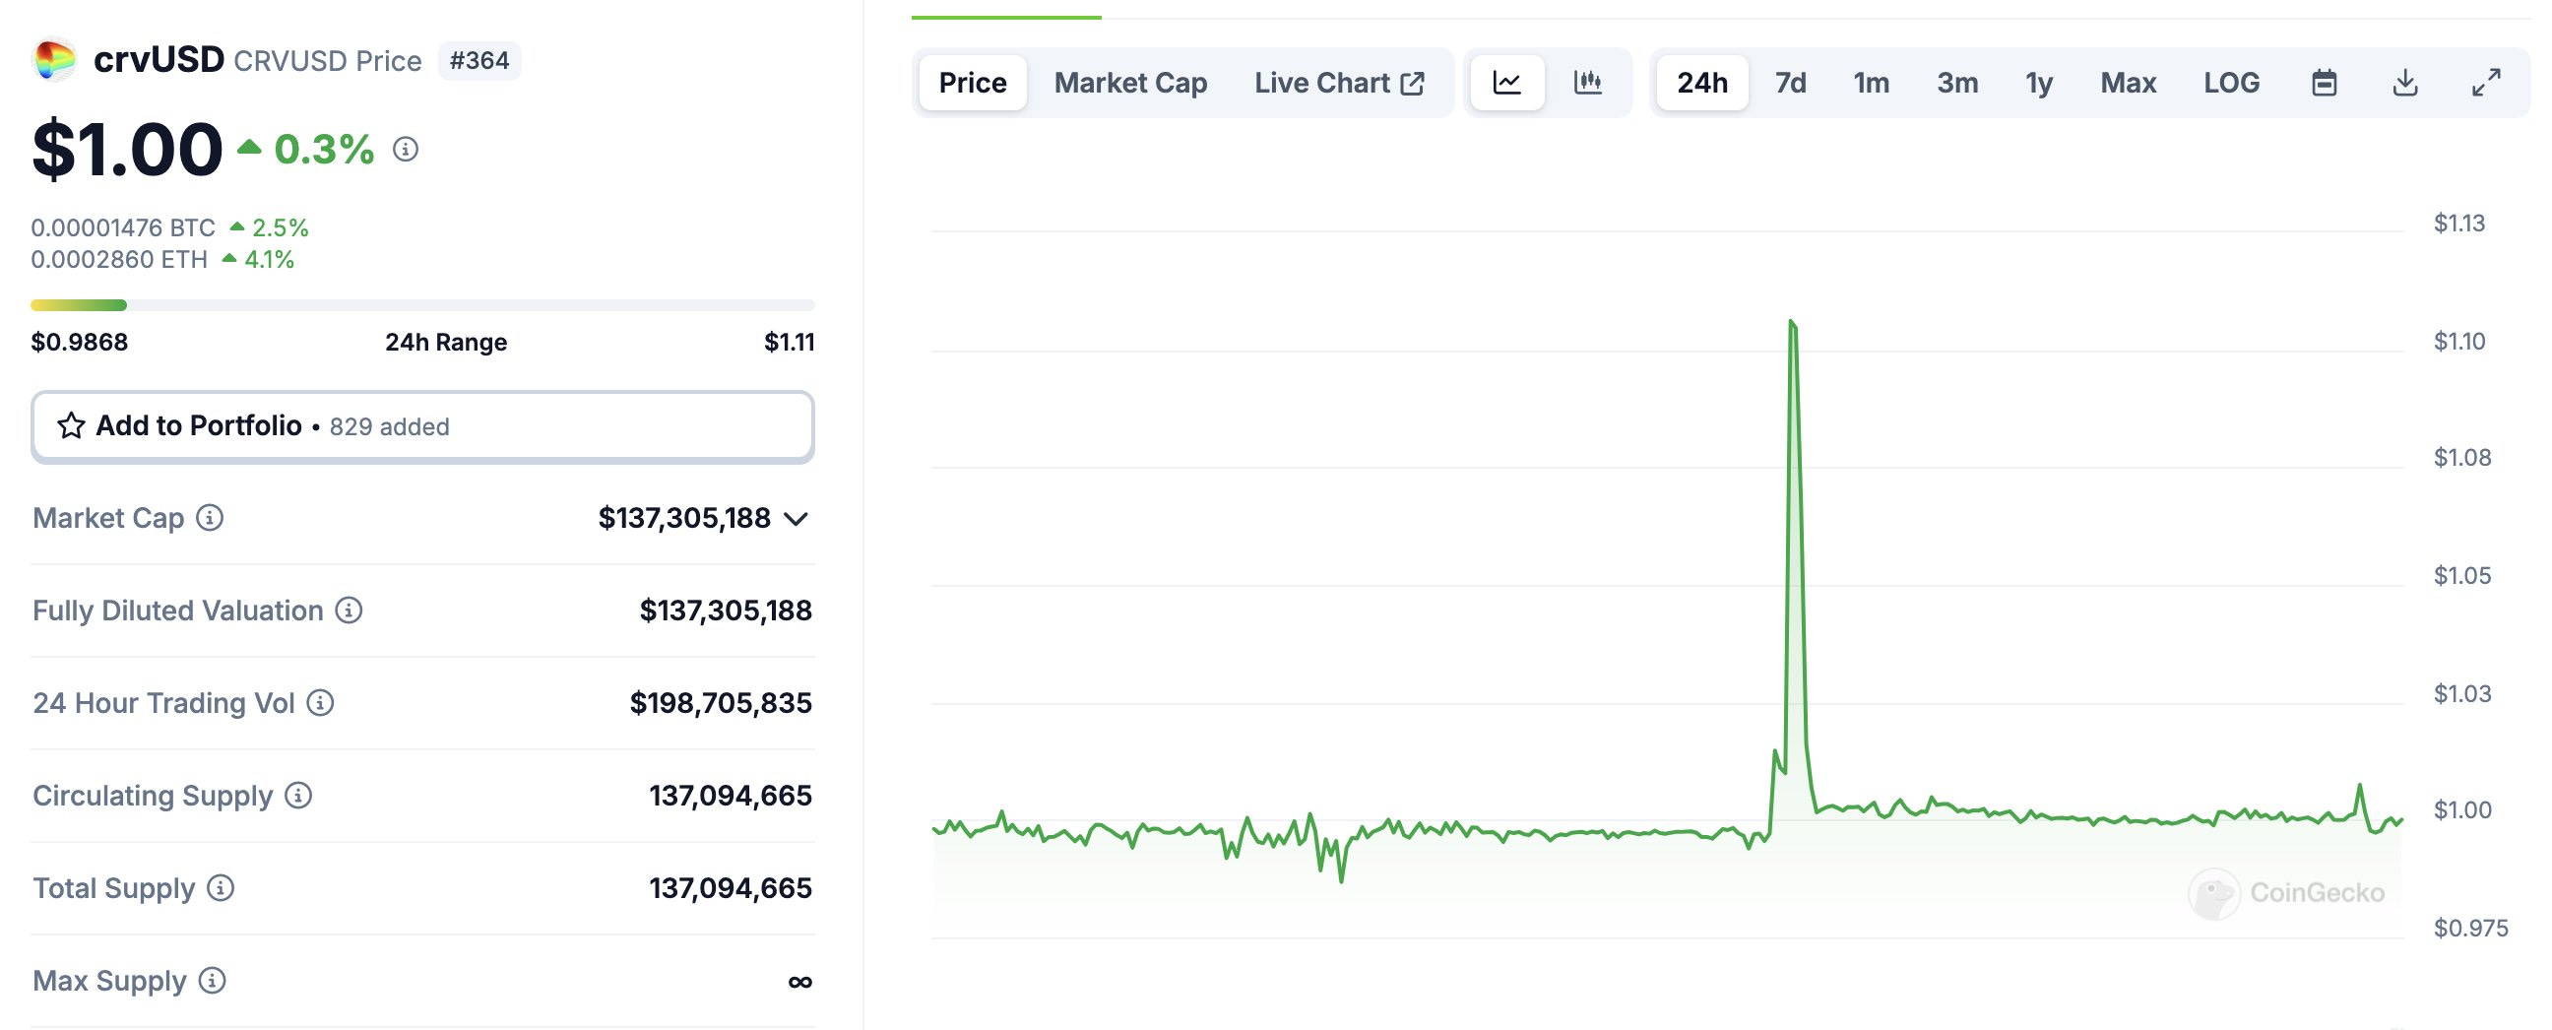
Task: Click the infinity Max Supply value
Action: pyautogui.click(x=800, y=982)
